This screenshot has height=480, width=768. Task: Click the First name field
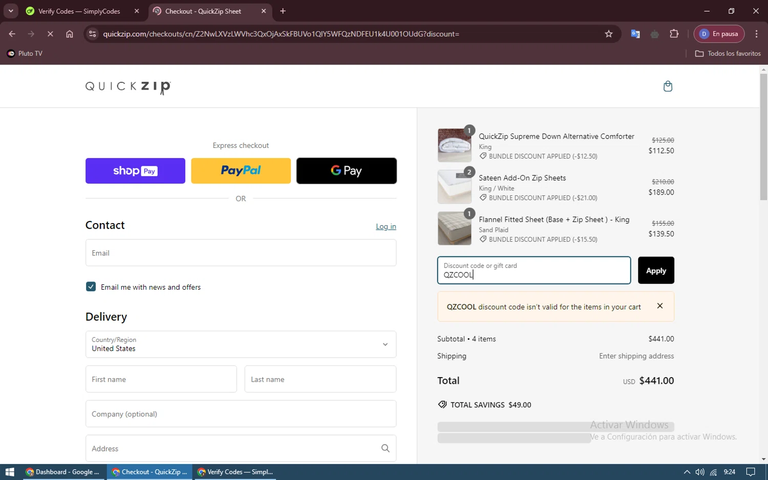click(161, 379)
